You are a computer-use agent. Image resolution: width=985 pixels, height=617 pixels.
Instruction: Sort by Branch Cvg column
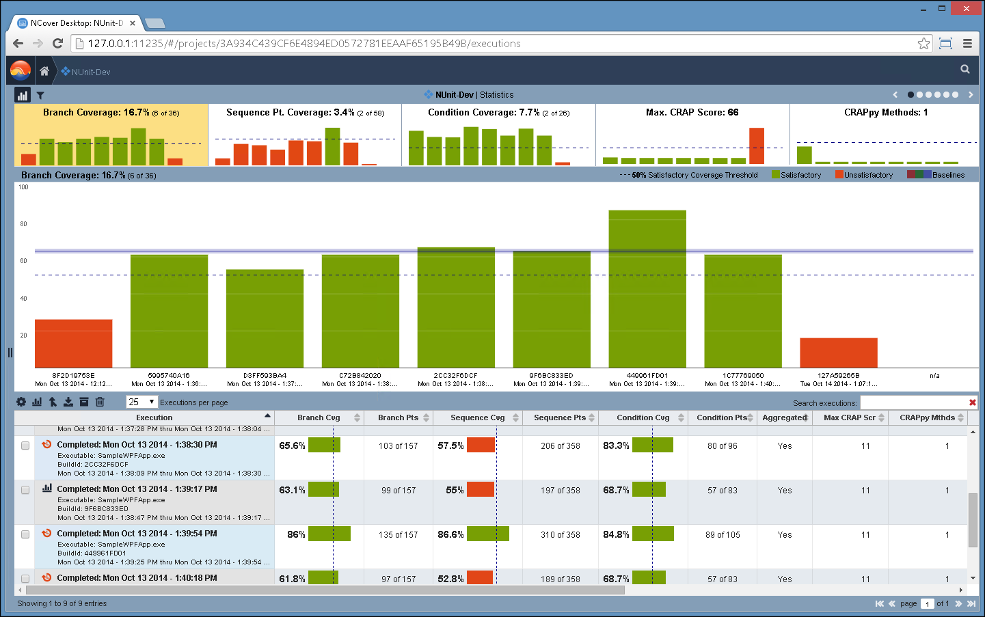point(319,417)
